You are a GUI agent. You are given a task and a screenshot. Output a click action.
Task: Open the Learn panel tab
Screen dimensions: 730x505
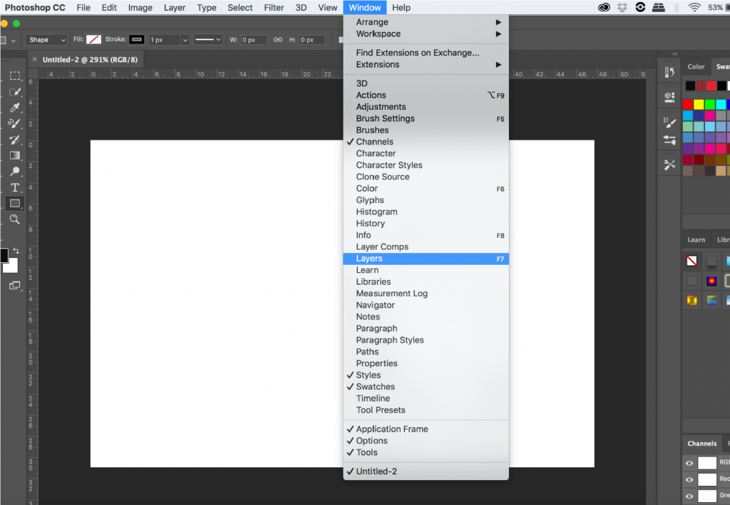(x=696, y=239)
